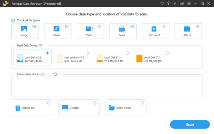Click the Video camera icon
Screen dimensions: 214x134
click(x=89, y=29)
